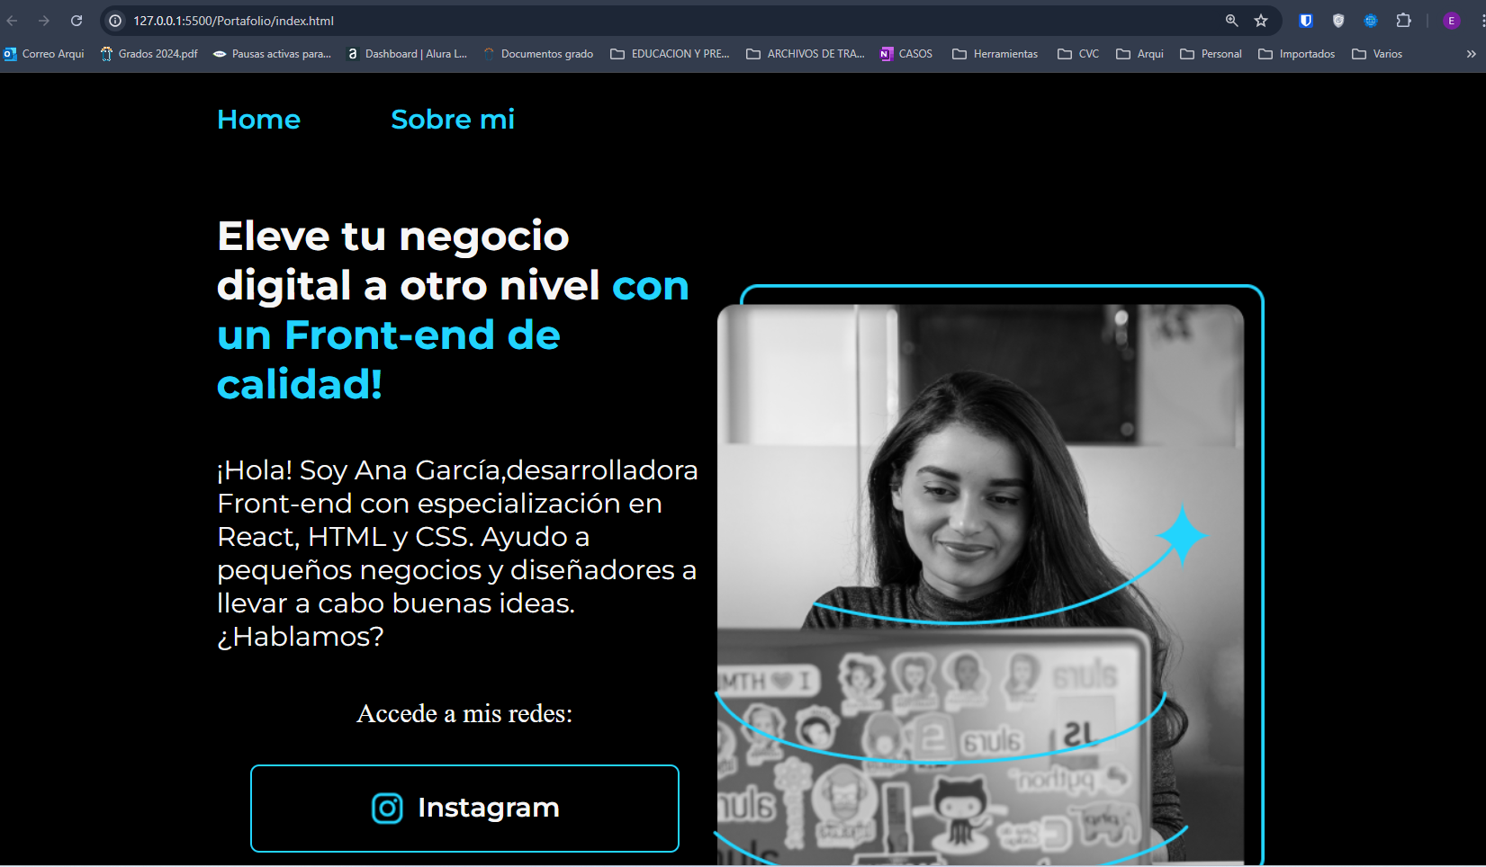Open the purple E profile avatar
The width and height of the screenshot is (1486, 867).
pos(1451,21)
